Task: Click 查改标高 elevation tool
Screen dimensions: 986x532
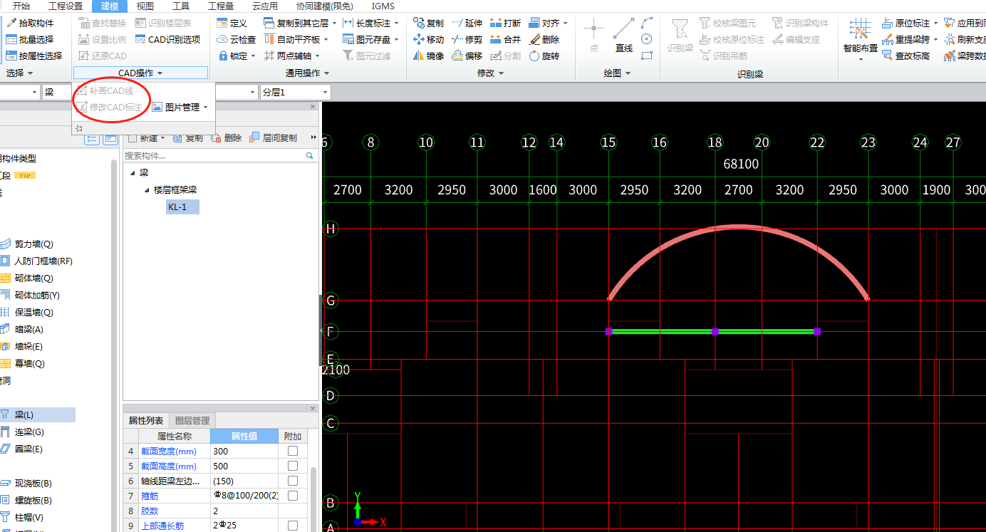Action: (905, 56)
